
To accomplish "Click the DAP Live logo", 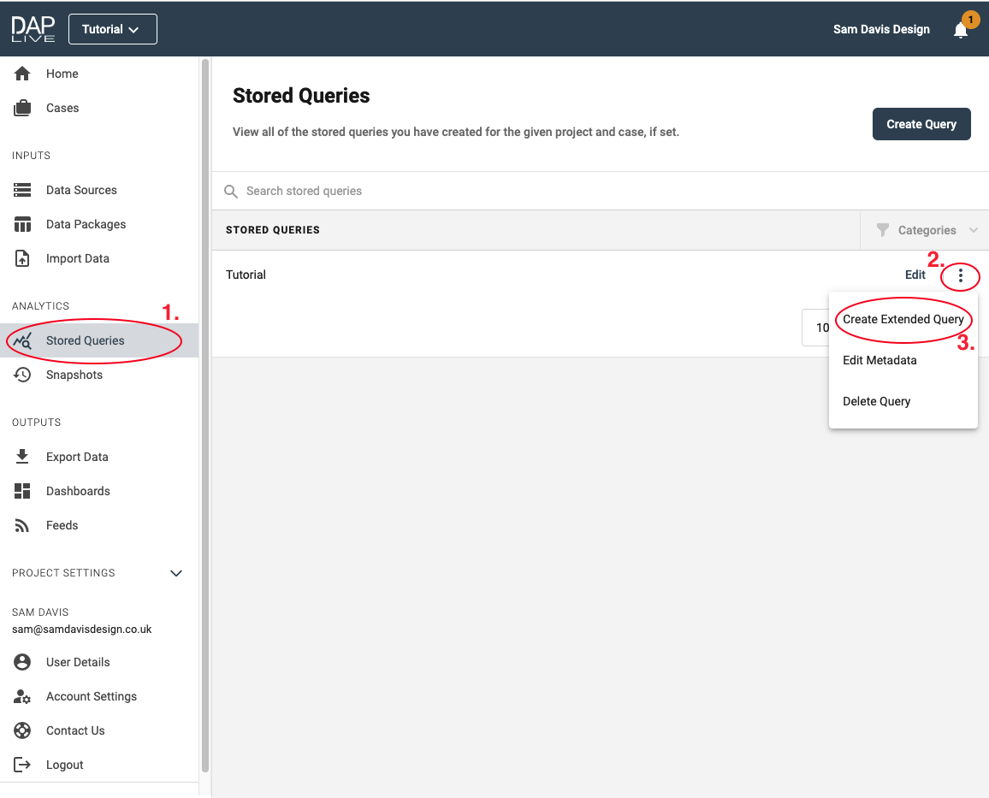I will (33, 29).
